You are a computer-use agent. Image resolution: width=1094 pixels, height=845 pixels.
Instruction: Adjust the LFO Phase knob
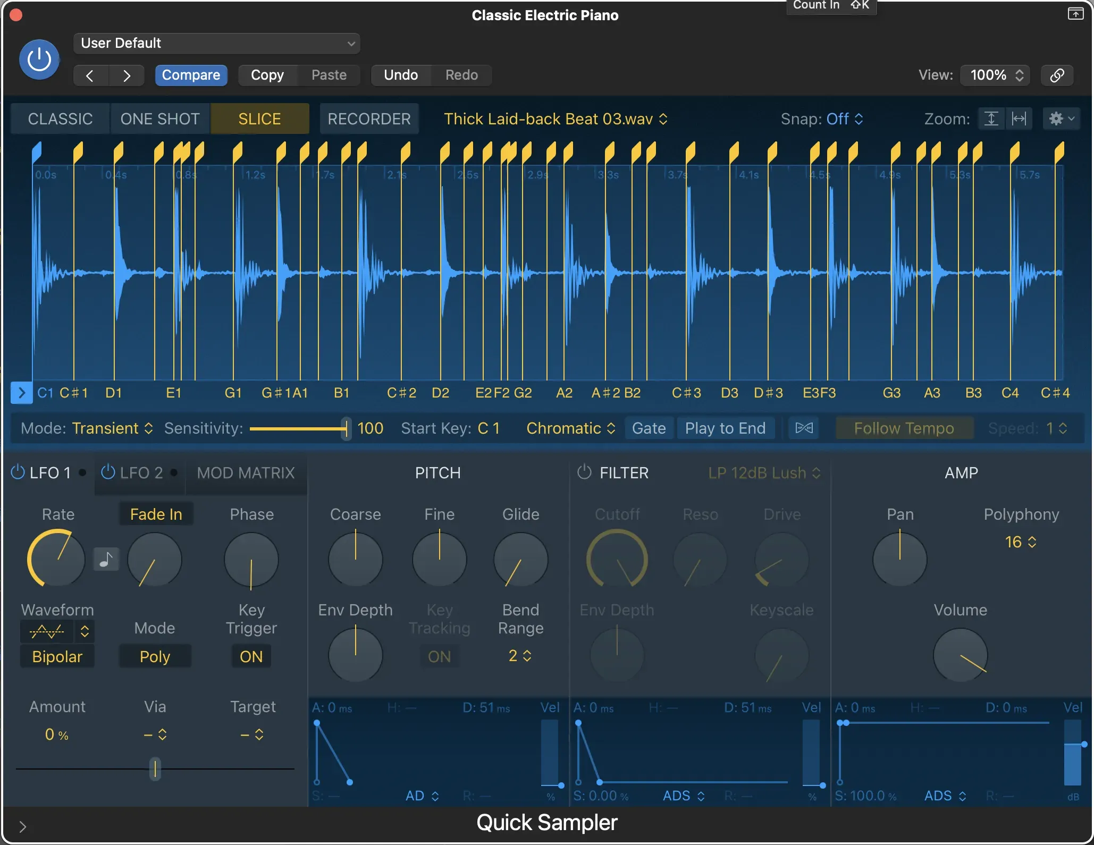[251, 560]
